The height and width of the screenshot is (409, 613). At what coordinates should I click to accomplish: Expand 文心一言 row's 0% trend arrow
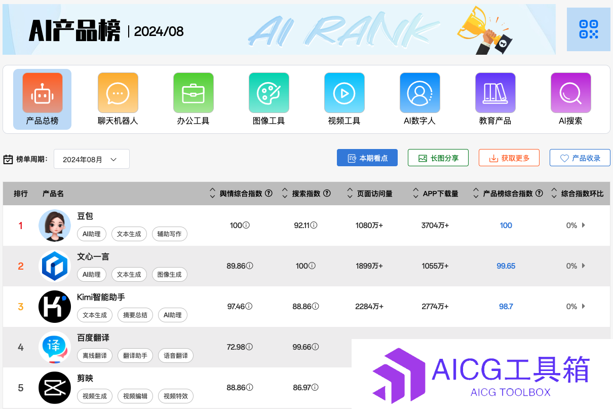click(x=583, y=266)
